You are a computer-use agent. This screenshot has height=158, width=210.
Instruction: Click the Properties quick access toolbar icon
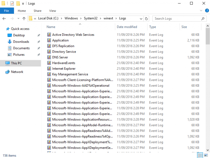click(x=12, y=3)
